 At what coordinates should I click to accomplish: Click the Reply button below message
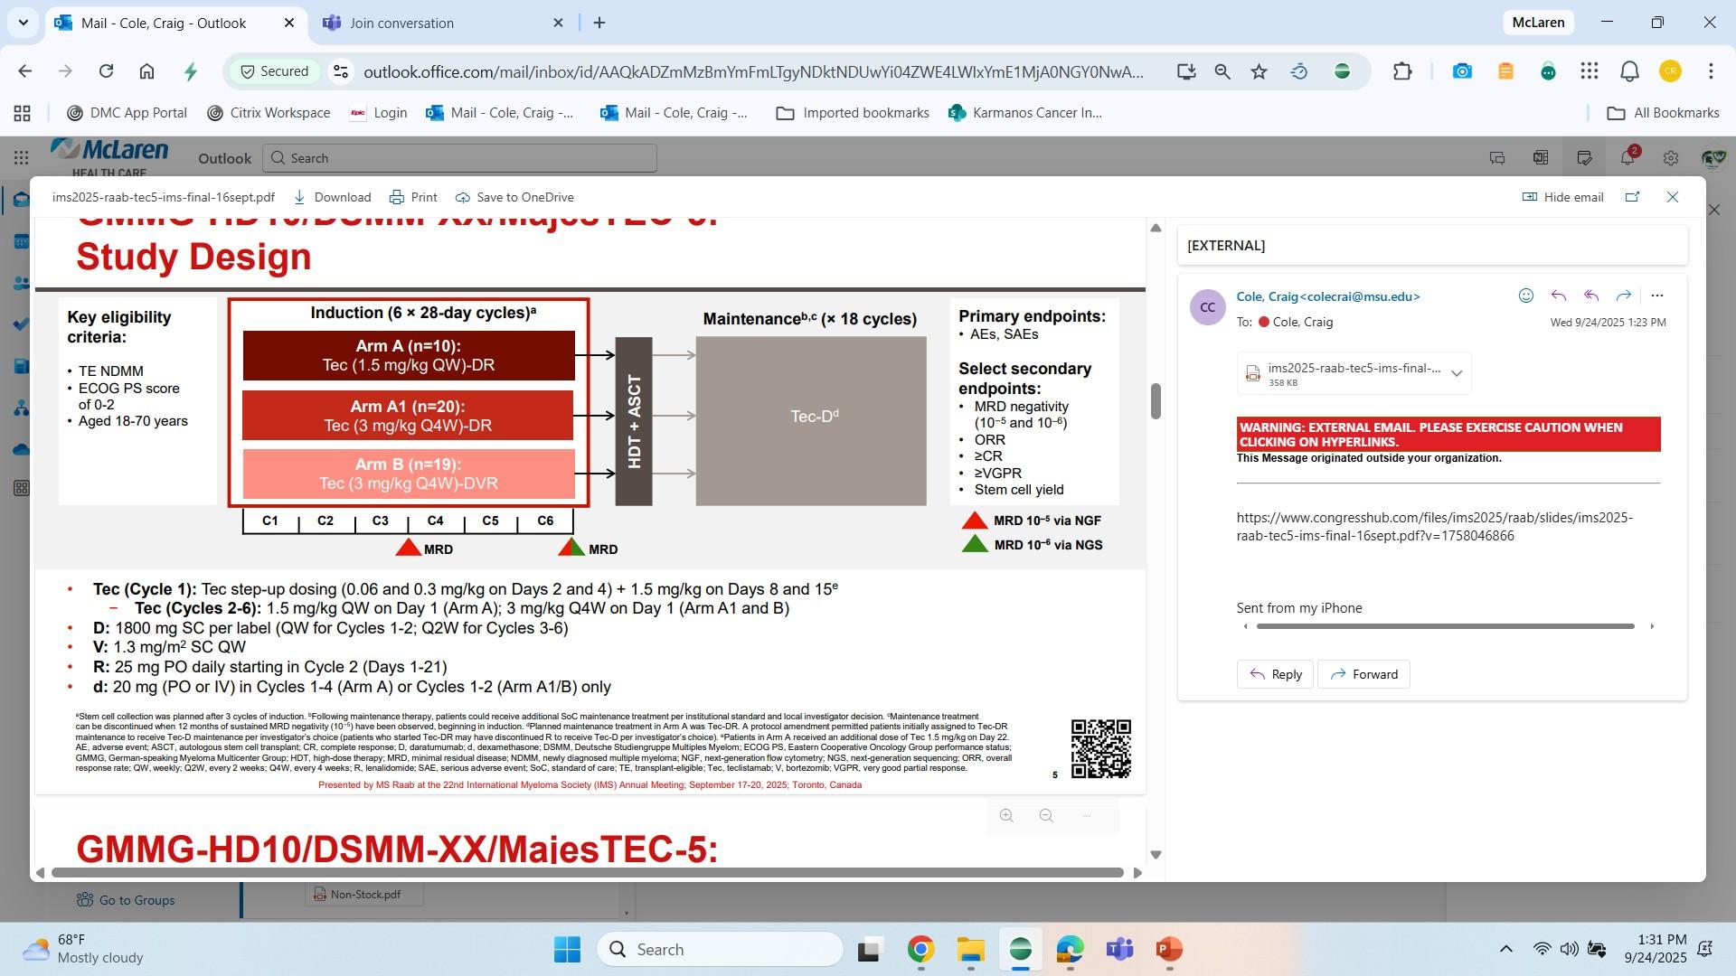point(1275,674)
